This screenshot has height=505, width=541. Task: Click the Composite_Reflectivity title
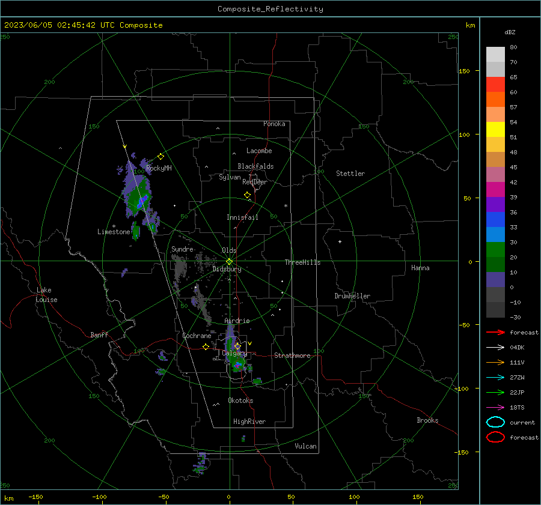coord(270,9)
